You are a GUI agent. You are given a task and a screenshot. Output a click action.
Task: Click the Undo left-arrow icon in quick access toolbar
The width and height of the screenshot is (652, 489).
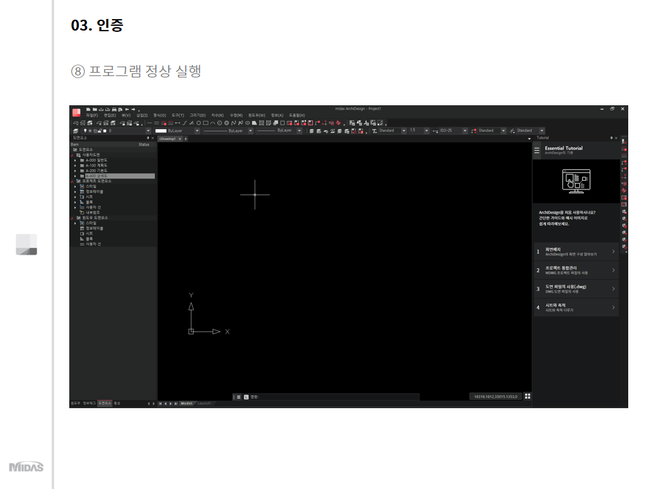coord(127,109)
